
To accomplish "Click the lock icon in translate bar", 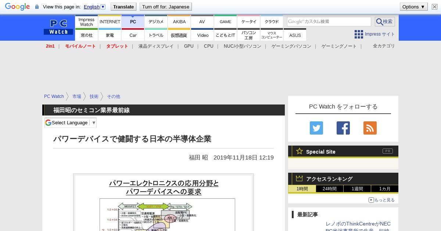I will (x=37, y=7).
